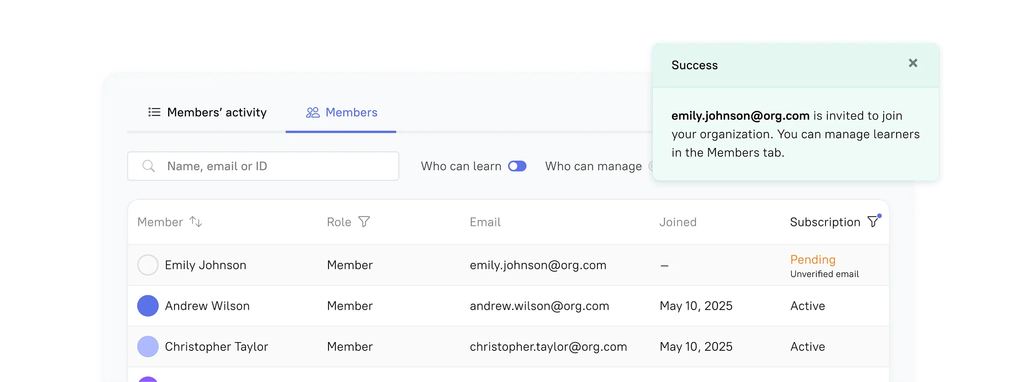Click the Members people icon

coord(313,112)
